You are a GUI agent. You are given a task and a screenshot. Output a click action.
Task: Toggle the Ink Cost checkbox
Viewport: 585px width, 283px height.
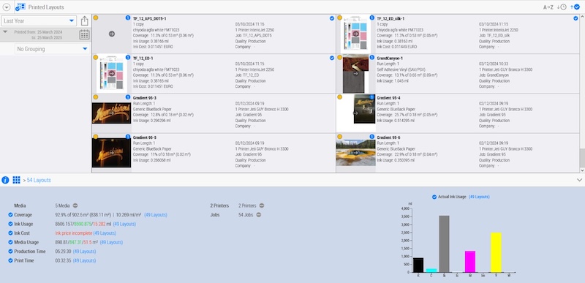pos(10,233)
